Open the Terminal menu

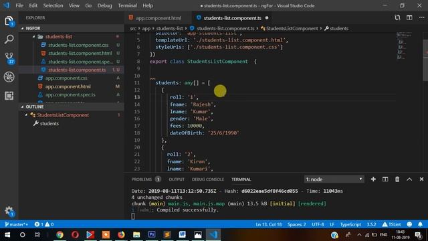pos(128,5)
